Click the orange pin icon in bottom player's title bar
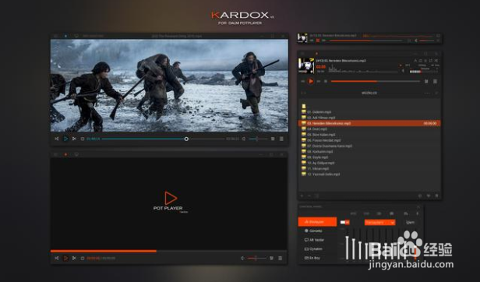This screenshot has height=282, width=480. [x=65, y=154]
